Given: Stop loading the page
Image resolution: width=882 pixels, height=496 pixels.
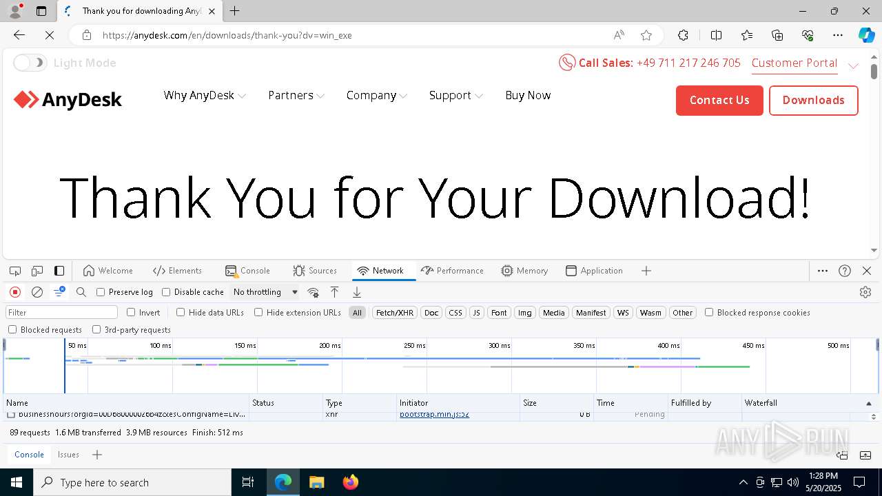Looking at the screenshot, I should [x=50, y=35].
